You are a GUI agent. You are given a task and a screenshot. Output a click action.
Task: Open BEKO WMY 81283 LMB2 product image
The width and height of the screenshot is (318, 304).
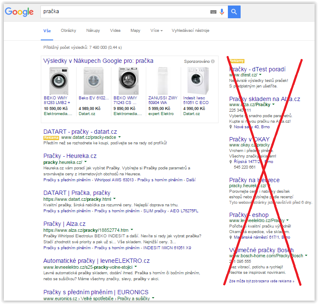59,81
